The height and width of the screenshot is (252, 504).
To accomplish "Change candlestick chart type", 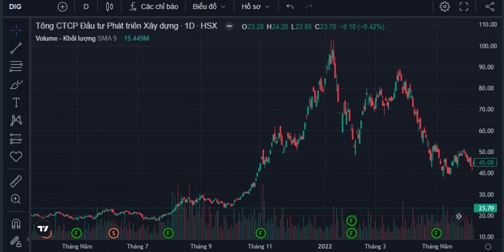I will (x=109, y=7).
